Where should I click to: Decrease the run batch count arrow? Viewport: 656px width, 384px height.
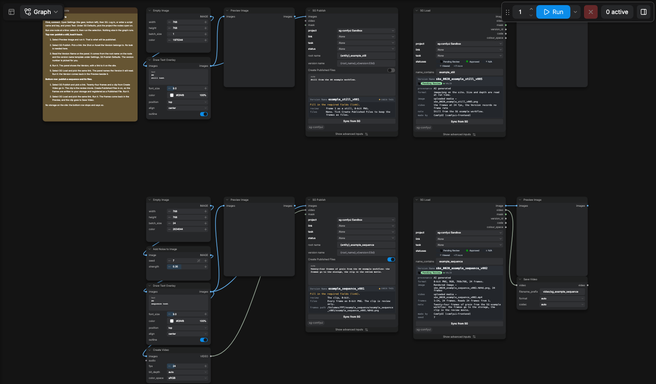[531, 15]
